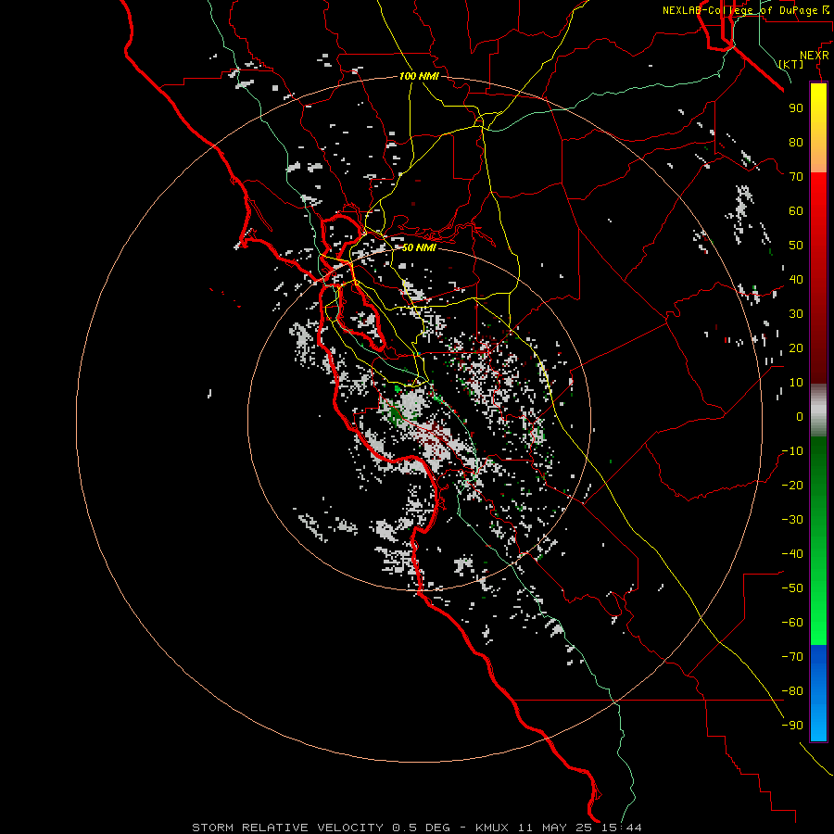Select the 50 value on velocity scale
This screenshot has height=834, width=834.
point(796,246)
